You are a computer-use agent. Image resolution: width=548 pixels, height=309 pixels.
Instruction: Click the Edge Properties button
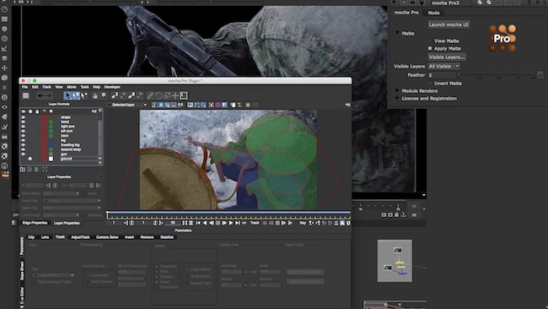pos(35,223)
